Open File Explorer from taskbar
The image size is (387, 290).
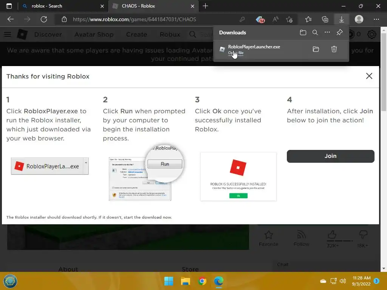point(185,281)
